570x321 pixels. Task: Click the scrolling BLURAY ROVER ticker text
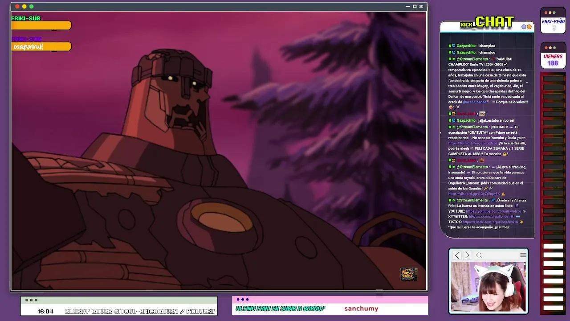tap(140, 312)
